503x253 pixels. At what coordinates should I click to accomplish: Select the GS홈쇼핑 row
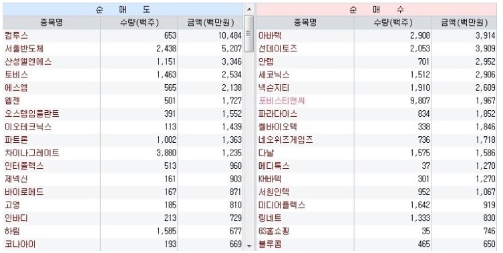pos(376,231)
